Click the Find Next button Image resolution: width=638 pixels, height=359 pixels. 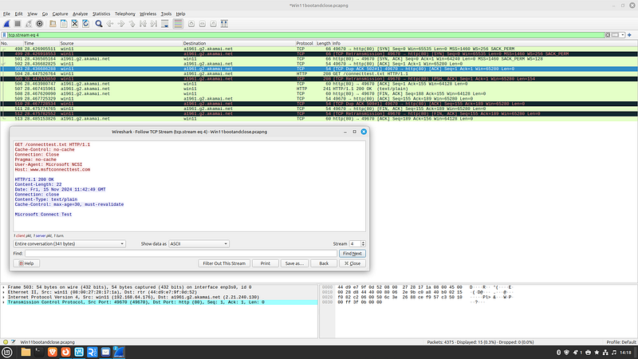[352, 253]
